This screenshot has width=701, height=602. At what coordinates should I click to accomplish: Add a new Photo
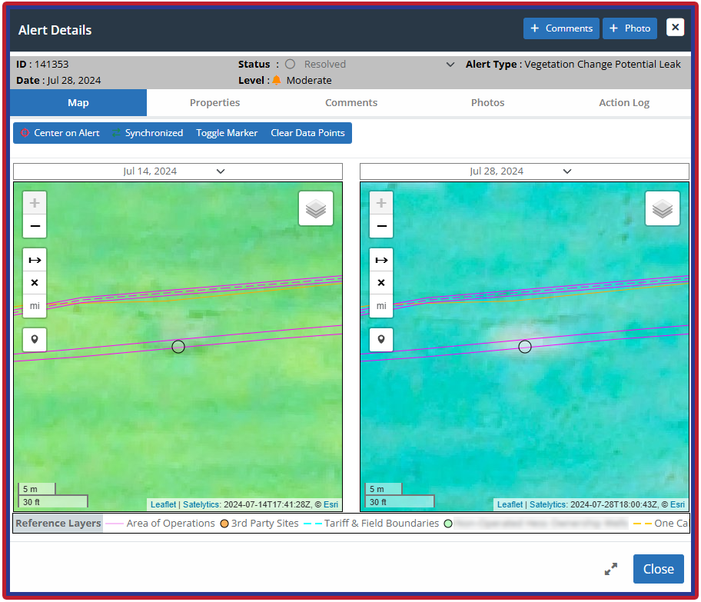[630, 28]
